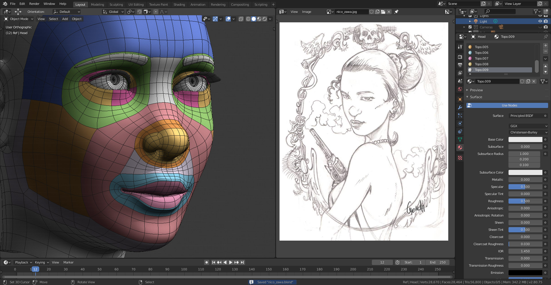Open the Render properties tab
The height and width of the screenshot is (285, 551).
460,57
